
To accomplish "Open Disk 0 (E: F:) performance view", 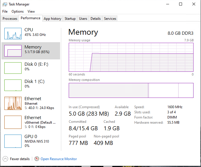I will pyautogui.click(x=31, y=68).
